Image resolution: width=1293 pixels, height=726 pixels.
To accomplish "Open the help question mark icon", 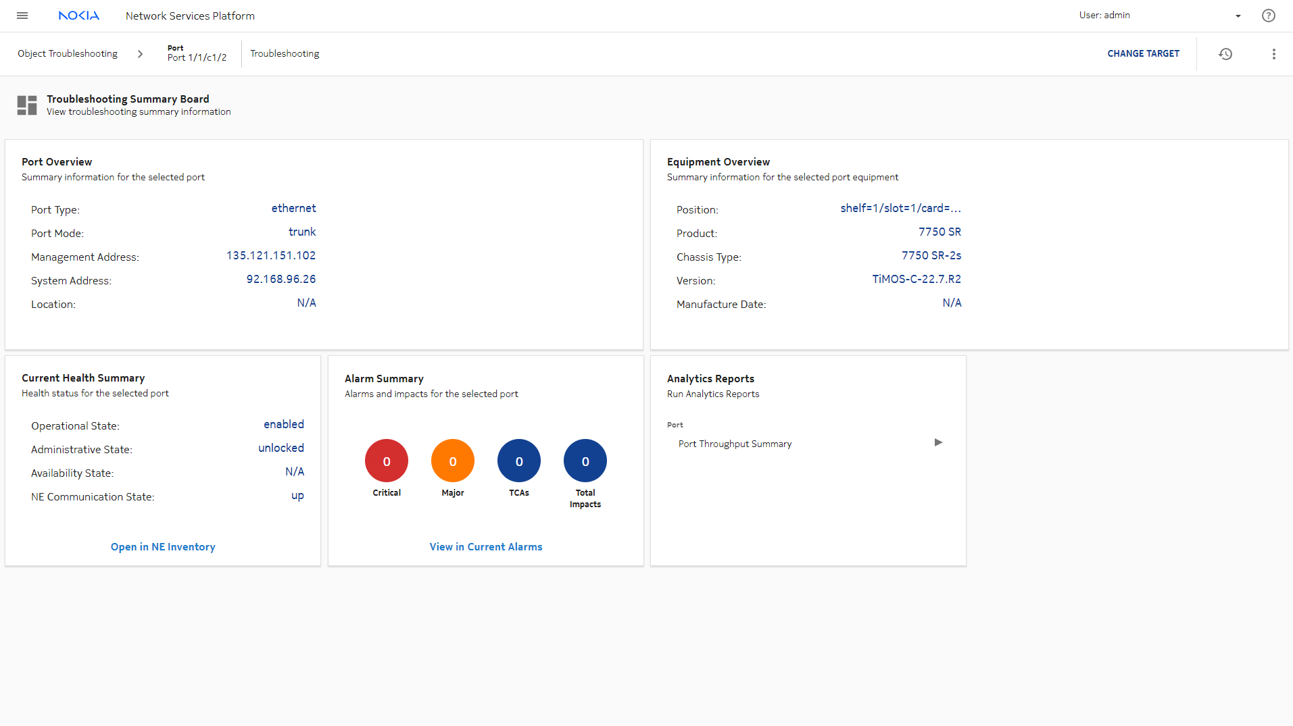I will (1268, 16).
